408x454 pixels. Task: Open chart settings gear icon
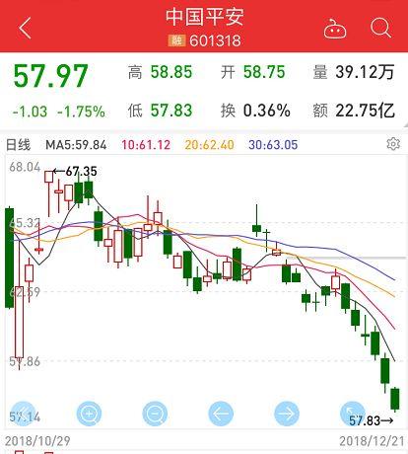point(393,144)
